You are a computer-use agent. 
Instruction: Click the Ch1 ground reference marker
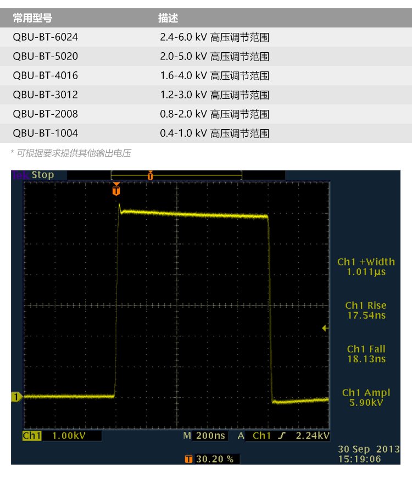[16, 396]
